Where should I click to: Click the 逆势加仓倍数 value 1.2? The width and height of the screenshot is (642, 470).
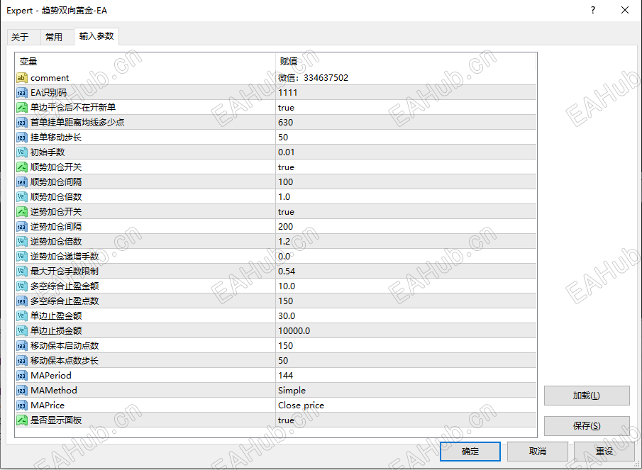click(x=284, y=241)
